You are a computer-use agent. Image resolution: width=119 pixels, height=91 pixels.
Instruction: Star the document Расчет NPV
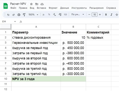[31, 4]
